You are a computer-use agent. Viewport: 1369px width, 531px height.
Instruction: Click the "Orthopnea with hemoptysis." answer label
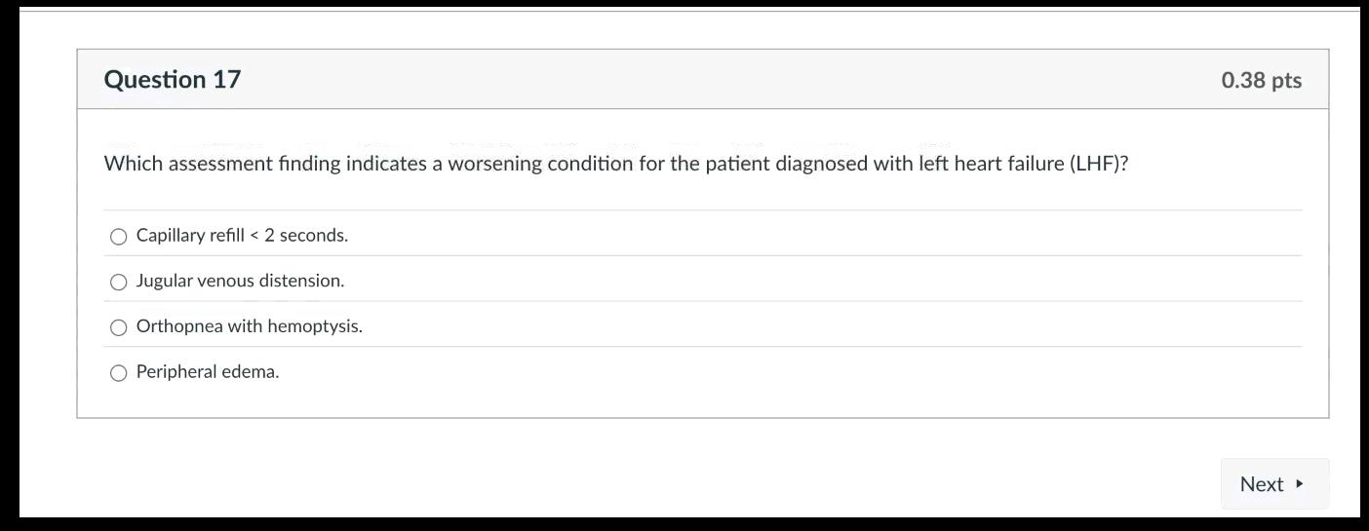[249, 326]
